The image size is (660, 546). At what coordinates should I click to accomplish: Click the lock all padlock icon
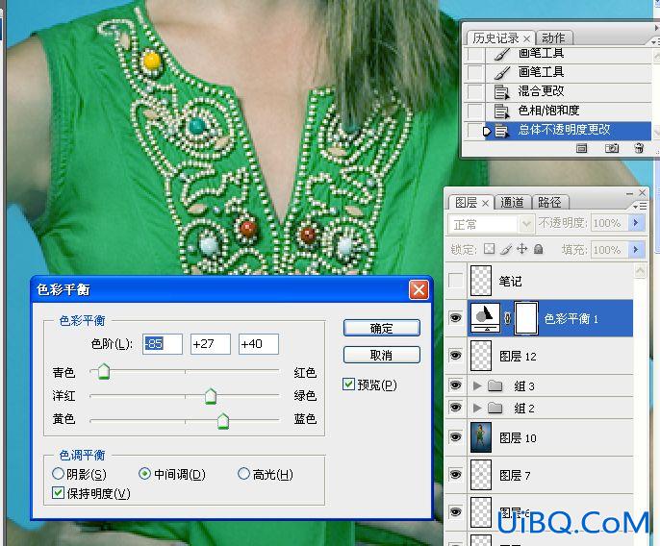point(538,249)
